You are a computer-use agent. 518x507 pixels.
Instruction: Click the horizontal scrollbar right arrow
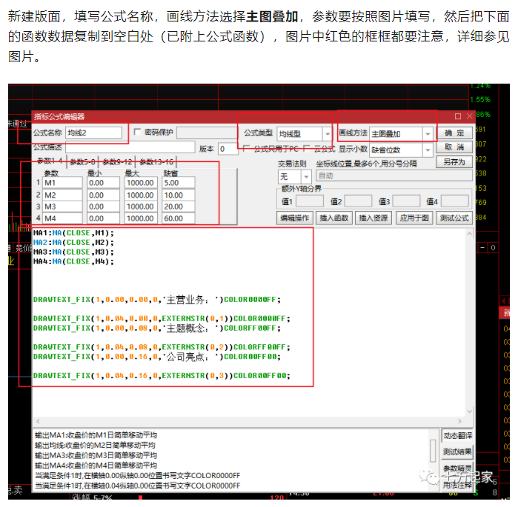[459, 421]
